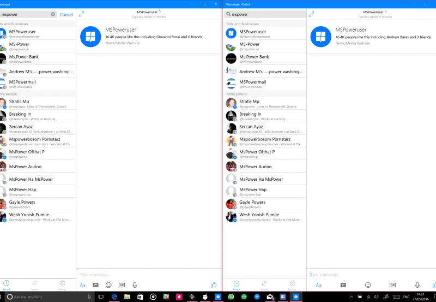Send a thumbs-up like in the left window
The image size is (436, 302).
click(x=214, y=285)
